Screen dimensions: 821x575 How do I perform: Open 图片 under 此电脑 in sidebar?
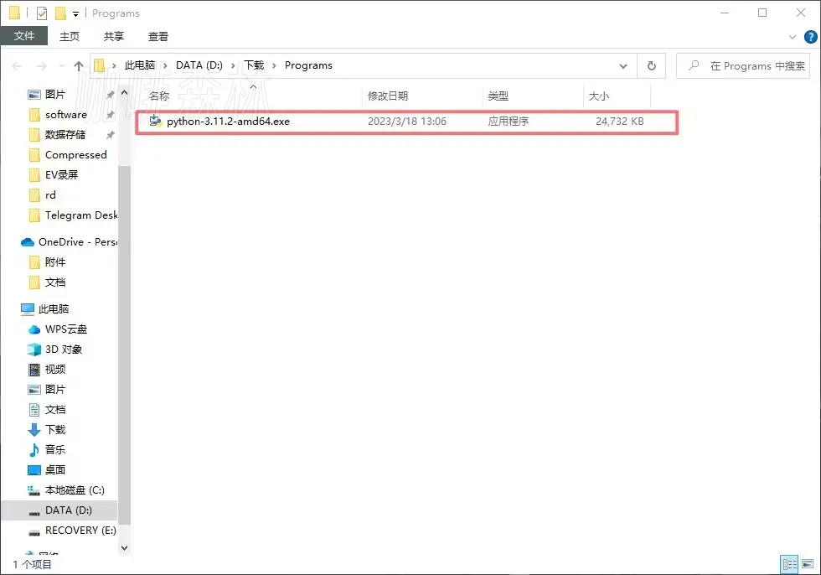point(55,390)
